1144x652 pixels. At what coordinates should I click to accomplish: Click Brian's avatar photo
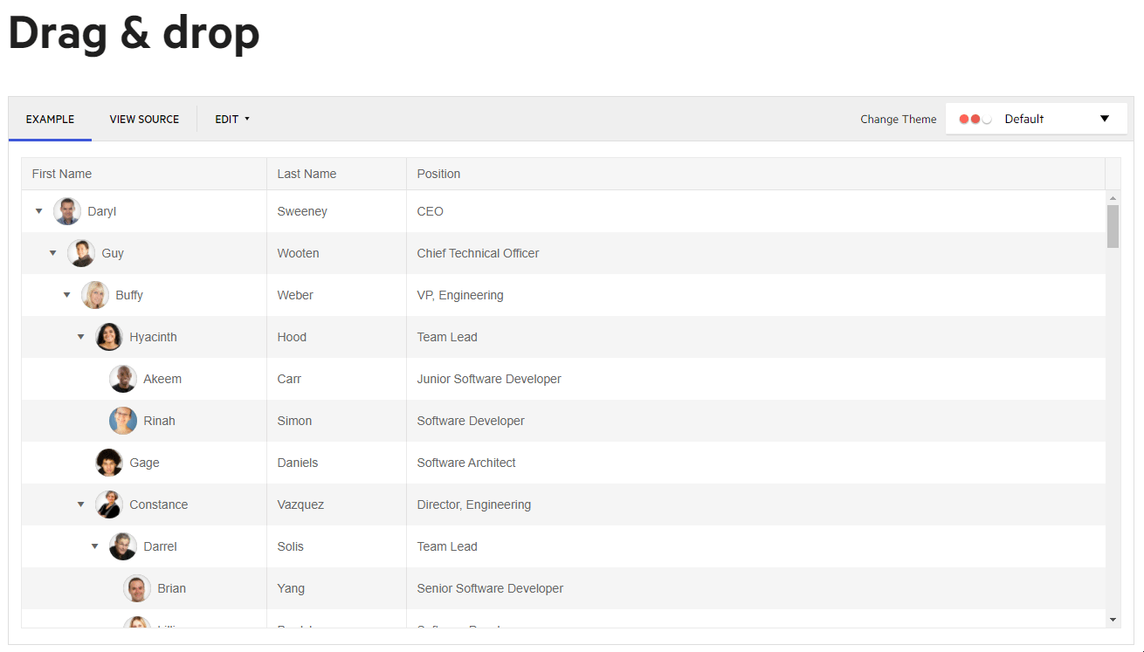tap(137, 588)
